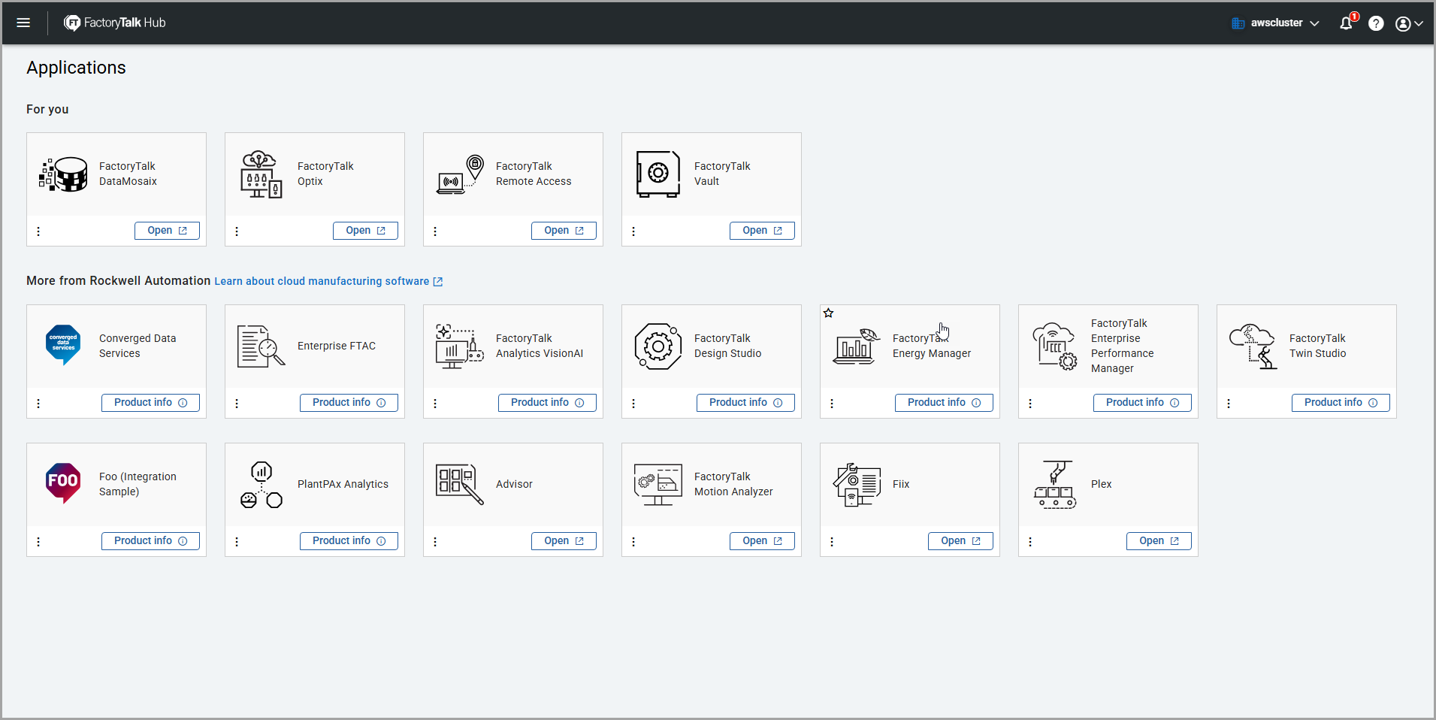Screen dimensions: 1436x720
Task: View Product info for Enterprise FTAC
Action: pyautogui.click(x=349, y=403)
